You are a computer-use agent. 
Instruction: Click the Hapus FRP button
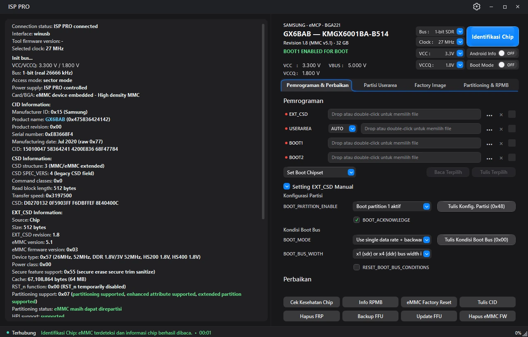click(311, 316)
